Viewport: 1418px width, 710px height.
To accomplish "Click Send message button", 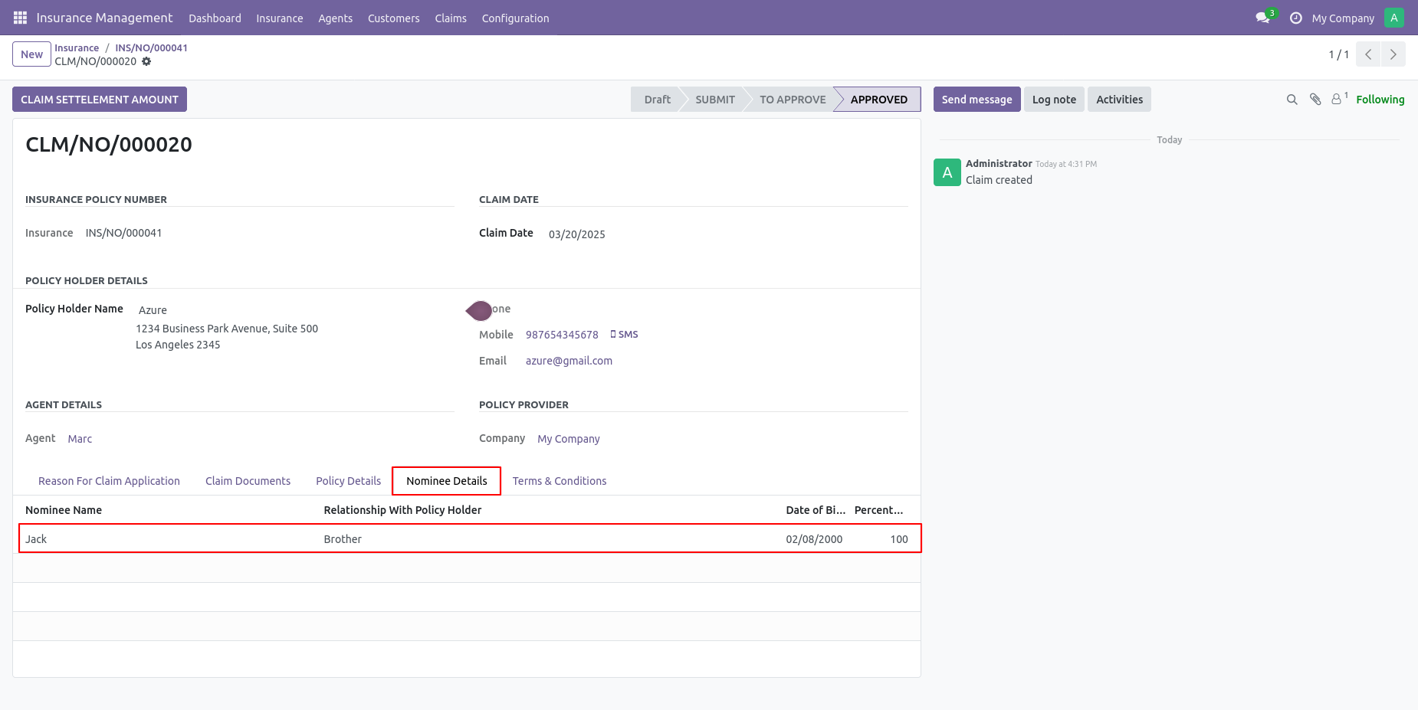I will (x=977, y=100).
